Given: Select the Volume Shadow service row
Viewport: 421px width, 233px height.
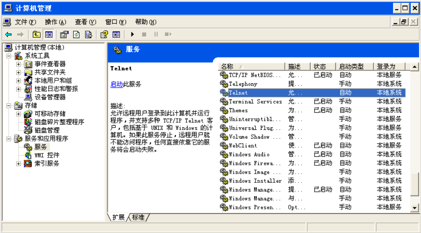Looking at the screenshot, I should (x=312, y=137).
